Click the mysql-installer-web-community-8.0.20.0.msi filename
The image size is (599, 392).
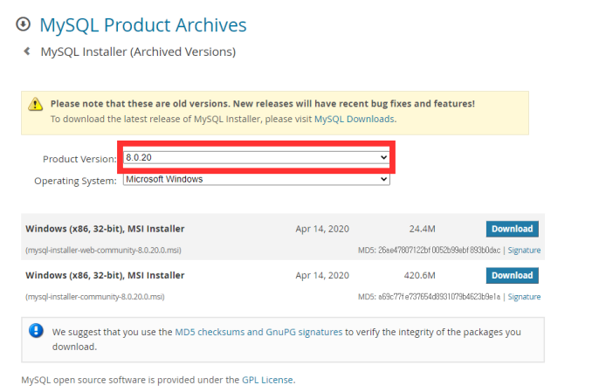pos(103,251)
